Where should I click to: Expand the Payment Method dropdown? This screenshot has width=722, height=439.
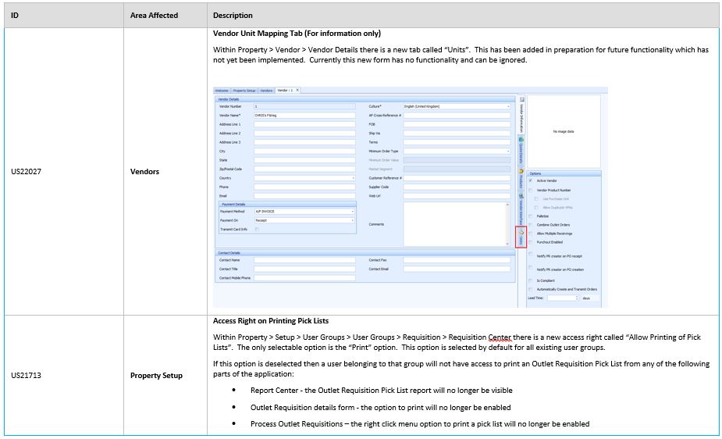(x=352, y=211)
